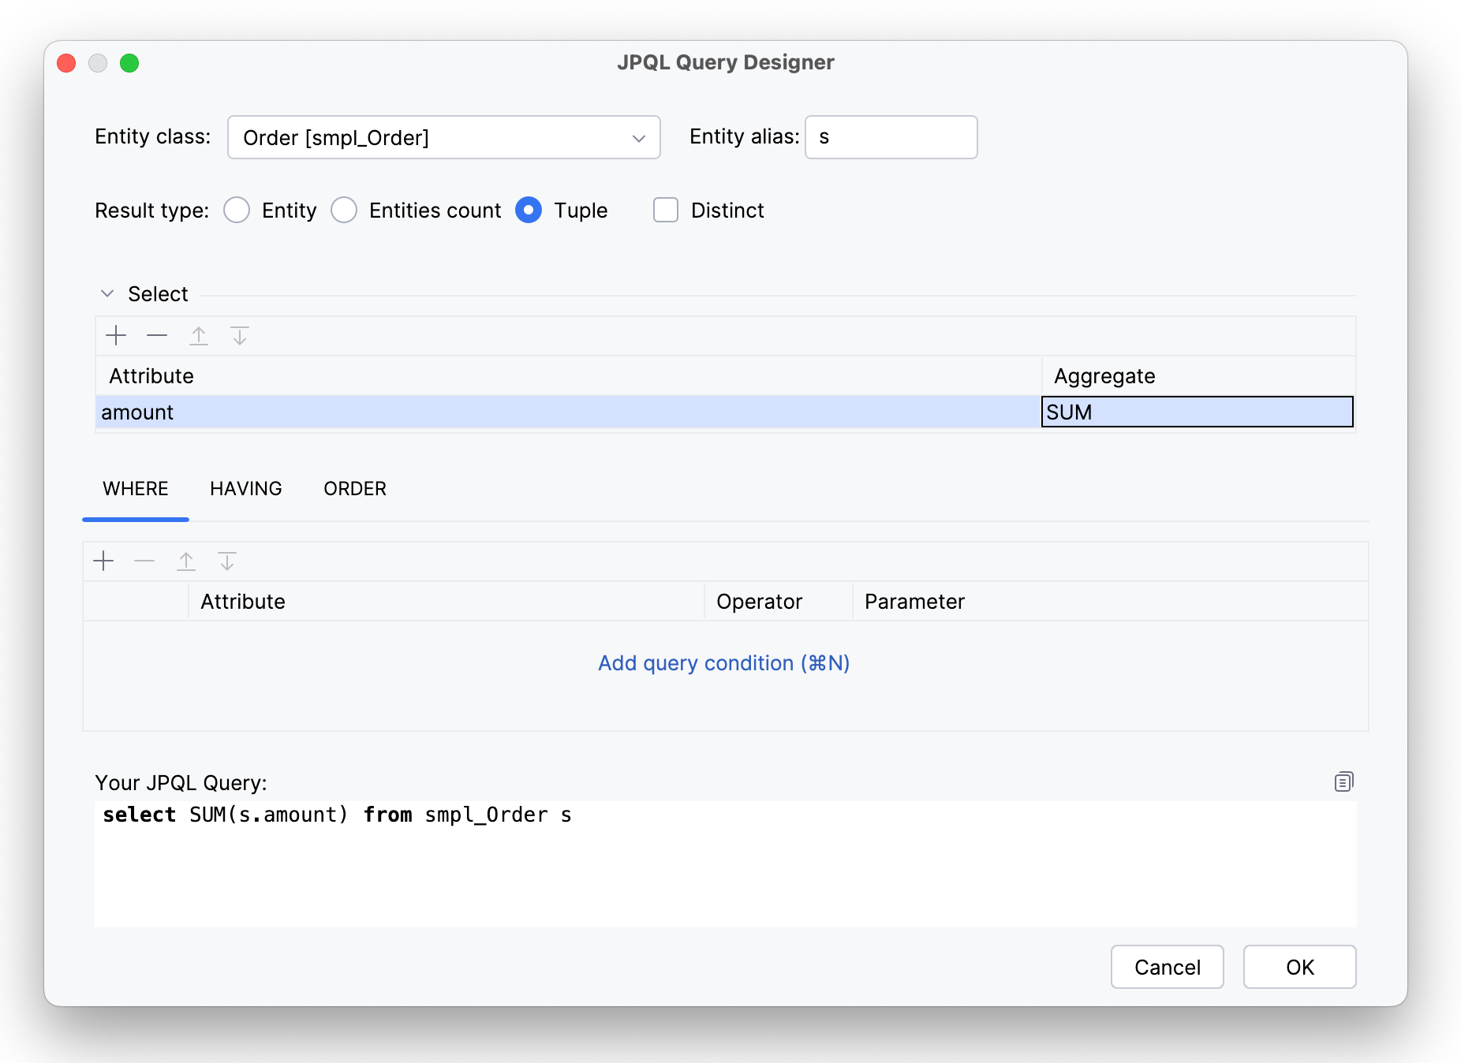Image resolution: width=1461 pixels, height=1063 pixels.
Task: Copy the JPQL query to clipboard
Action: pyautogui.click(x=1343, y=781)
